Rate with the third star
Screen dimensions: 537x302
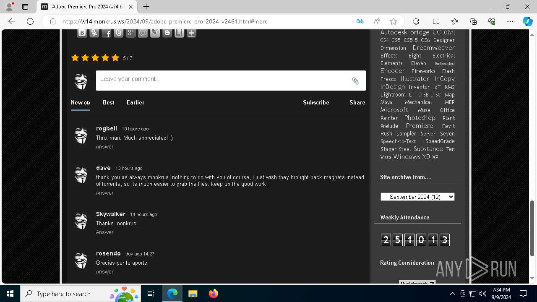click(95, 58)
